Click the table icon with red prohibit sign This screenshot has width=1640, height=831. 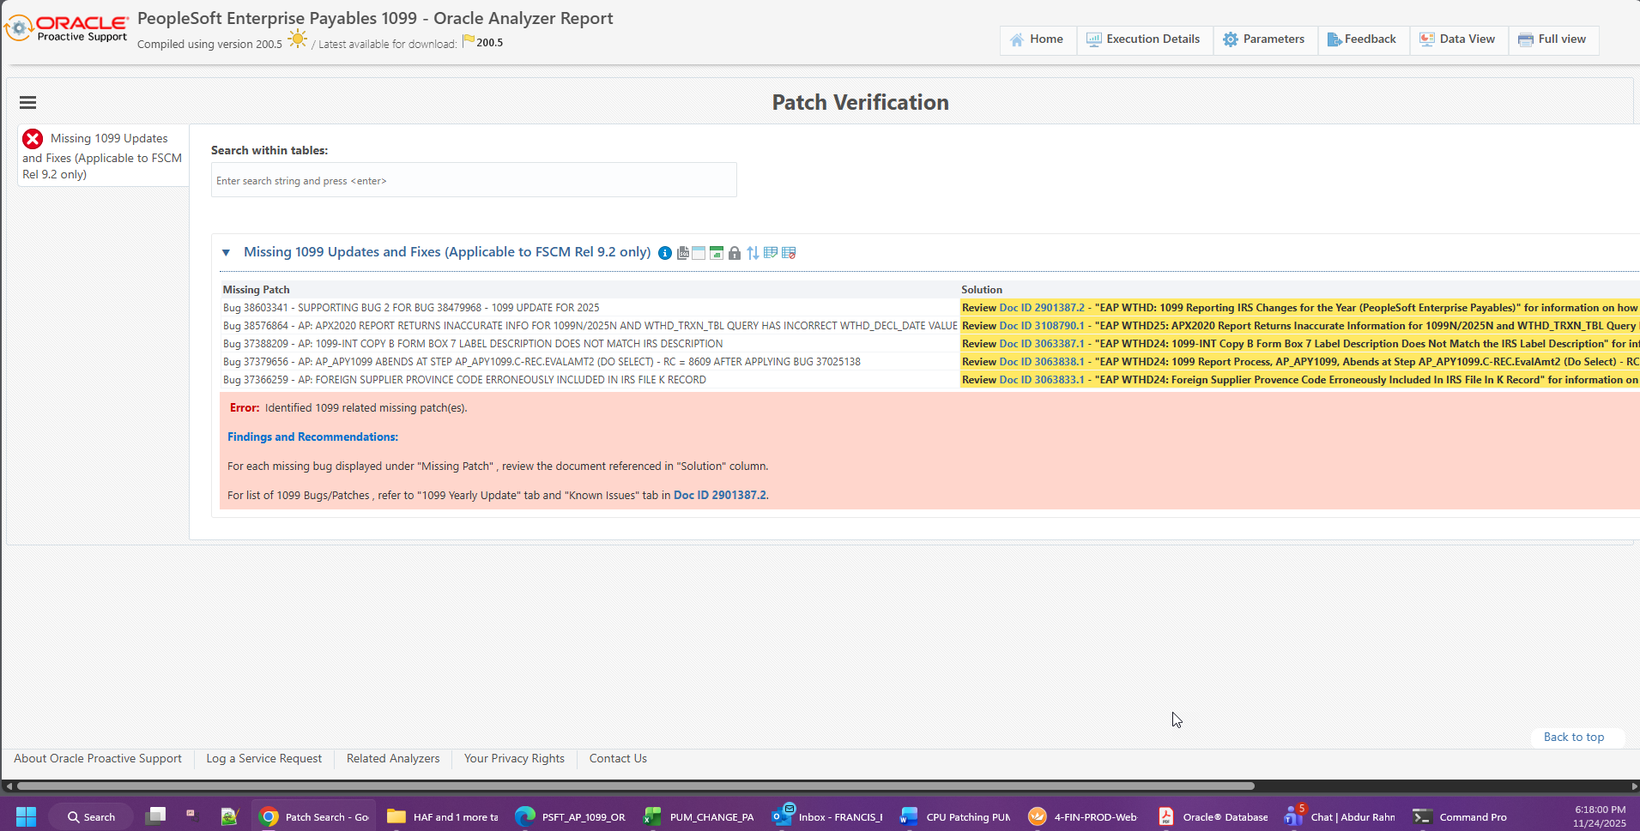789,253
